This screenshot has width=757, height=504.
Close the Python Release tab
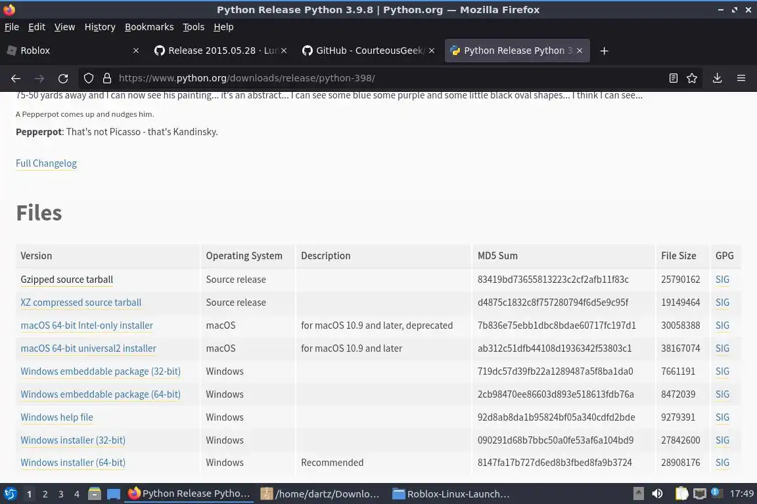click(580, 51)
